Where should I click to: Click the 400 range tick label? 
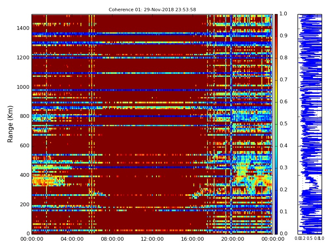pos(24,175)
